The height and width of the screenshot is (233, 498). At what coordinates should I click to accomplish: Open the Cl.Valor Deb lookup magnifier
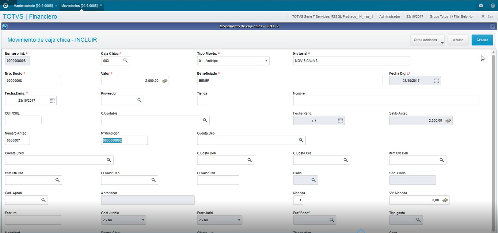tap(153, 180)
